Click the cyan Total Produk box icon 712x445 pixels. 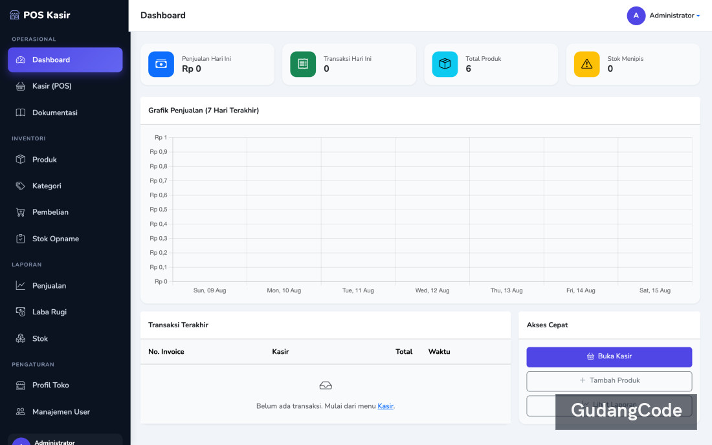click(x=445, y=64)
